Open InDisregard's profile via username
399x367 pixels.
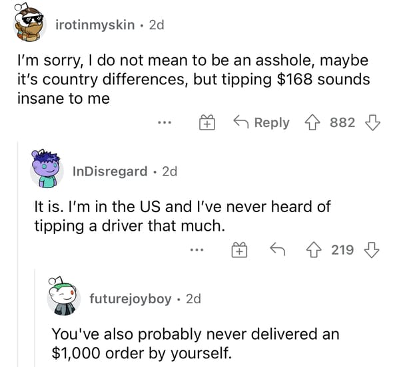(110, 172)
